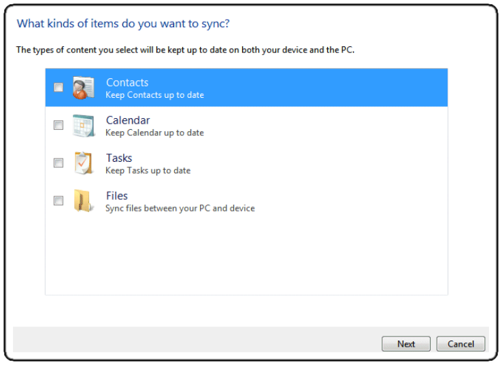Click "Keep Calendar up to date" description
Image resolution: width=502 pixels, height=365 pixels.
[154, 133]
